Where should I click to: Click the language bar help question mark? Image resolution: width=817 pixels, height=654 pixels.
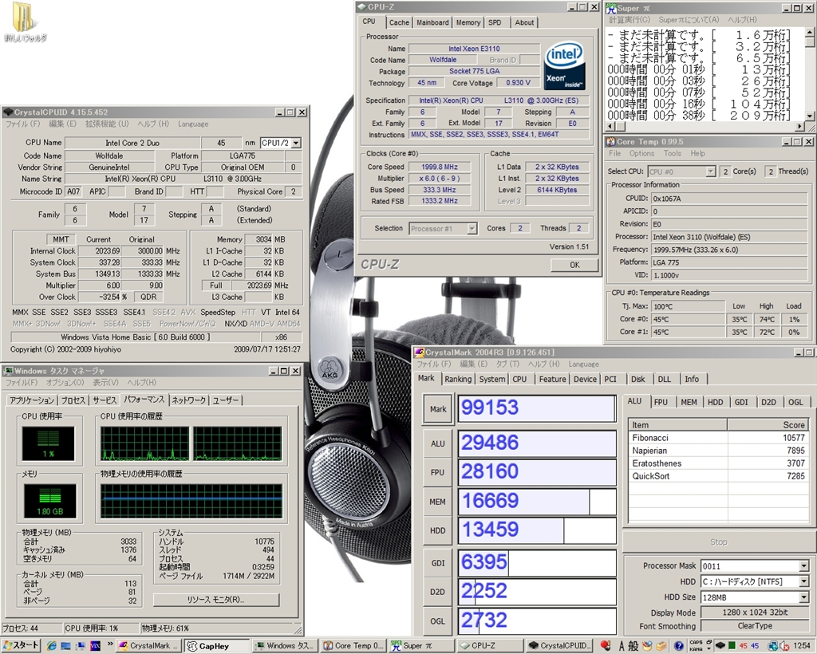click(679, 646)
